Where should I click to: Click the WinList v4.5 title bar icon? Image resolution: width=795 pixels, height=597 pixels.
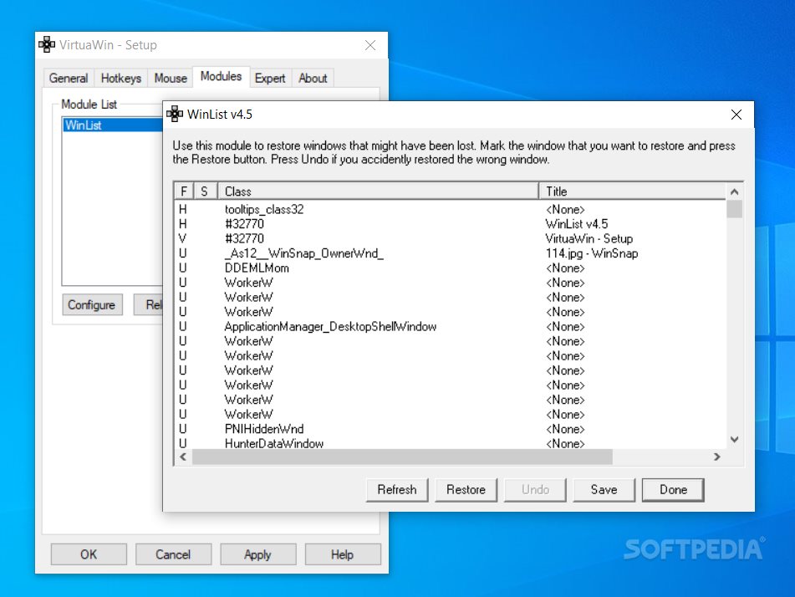(x=175, y=114)
